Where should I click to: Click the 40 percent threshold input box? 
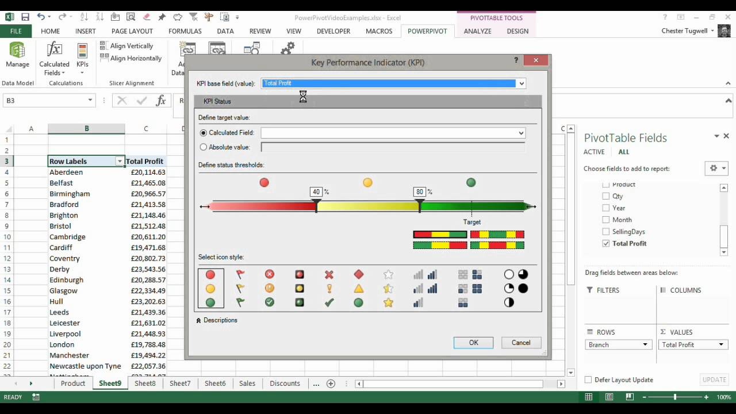[316, 192]
